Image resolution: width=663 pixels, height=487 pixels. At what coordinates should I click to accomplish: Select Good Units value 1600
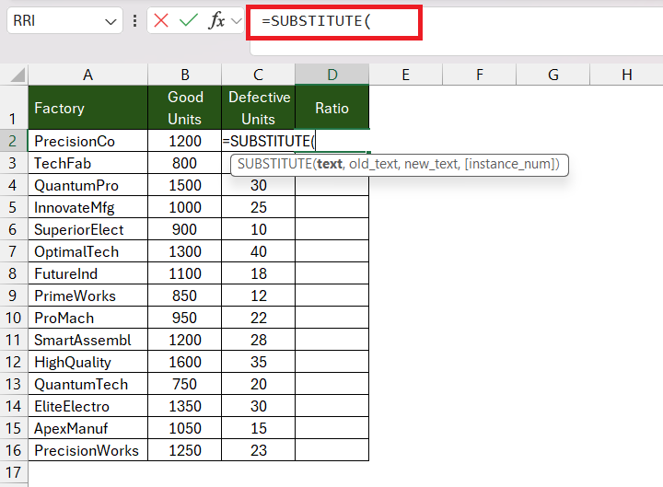185,362
